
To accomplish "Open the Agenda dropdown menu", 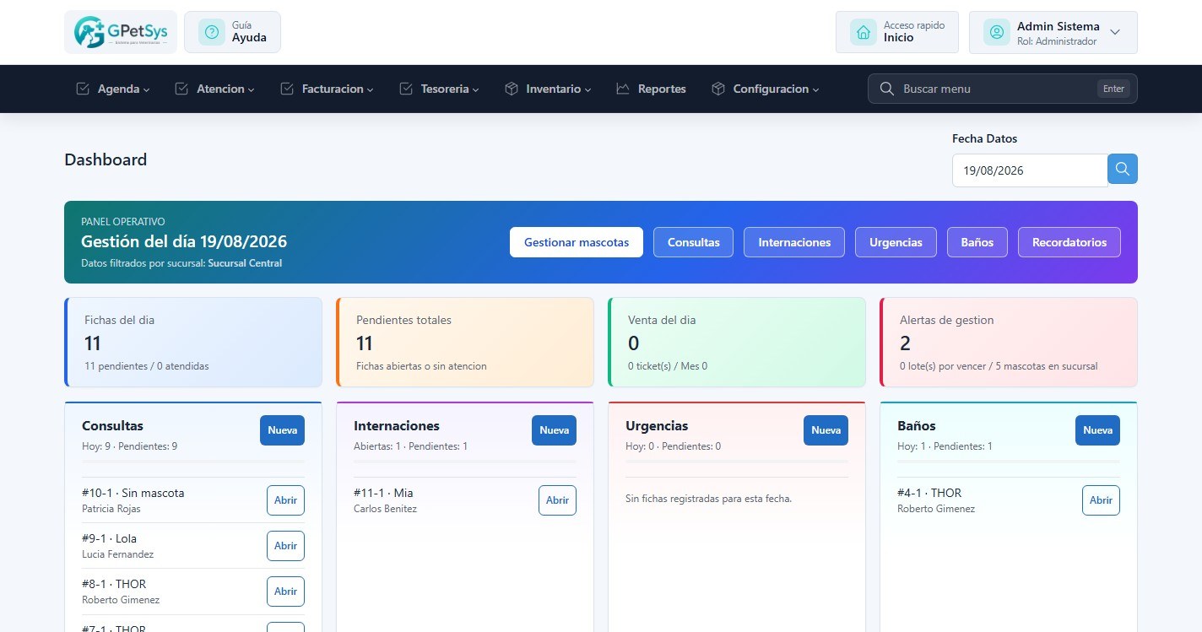I will (113, 89).
